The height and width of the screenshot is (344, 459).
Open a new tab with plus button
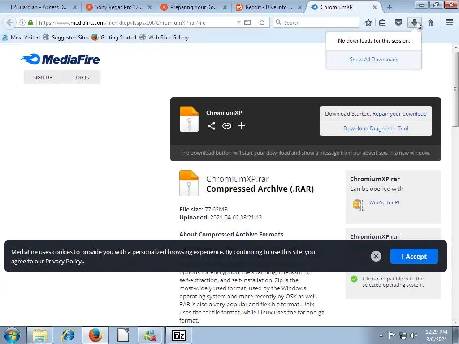click(390, 7)
